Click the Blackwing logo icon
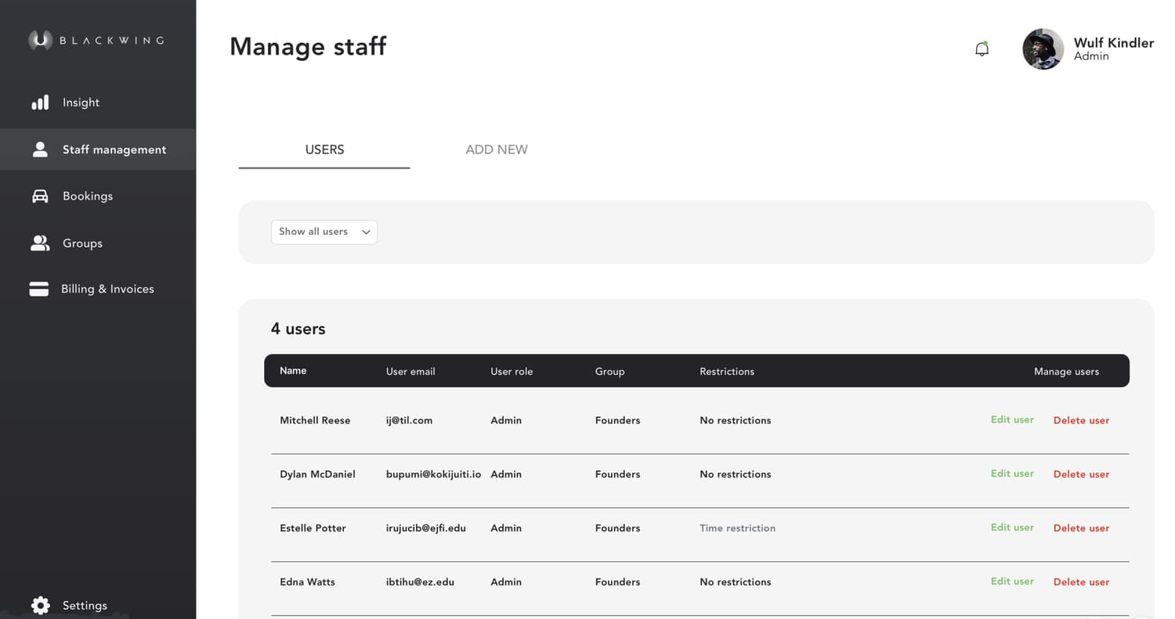 (x=40, y=40)
